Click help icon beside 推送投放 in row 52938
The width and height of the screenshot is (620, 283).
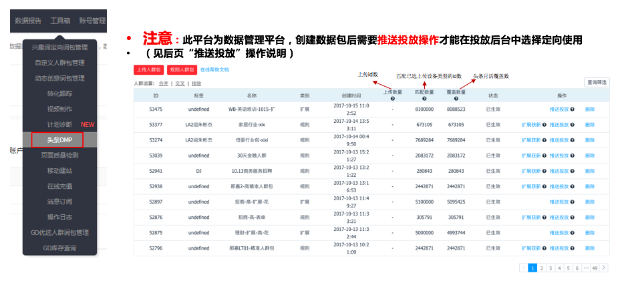572,186
